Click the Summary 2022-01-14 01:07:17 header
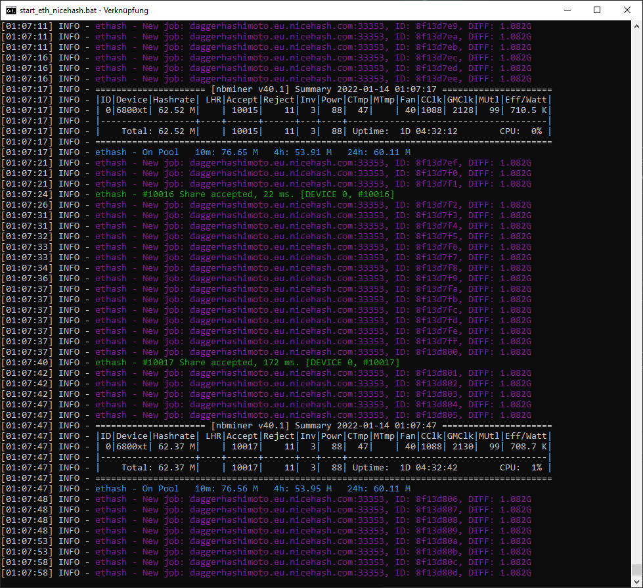This screenshot has height=588, width=643. [x=323, y=89]
